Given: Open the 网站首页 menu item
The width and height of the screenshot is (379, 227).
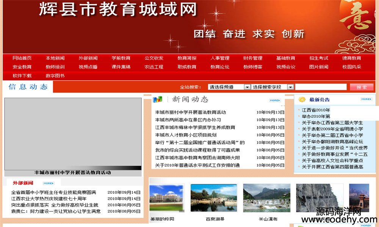Looking at the screenshot, I should point(22,58).
